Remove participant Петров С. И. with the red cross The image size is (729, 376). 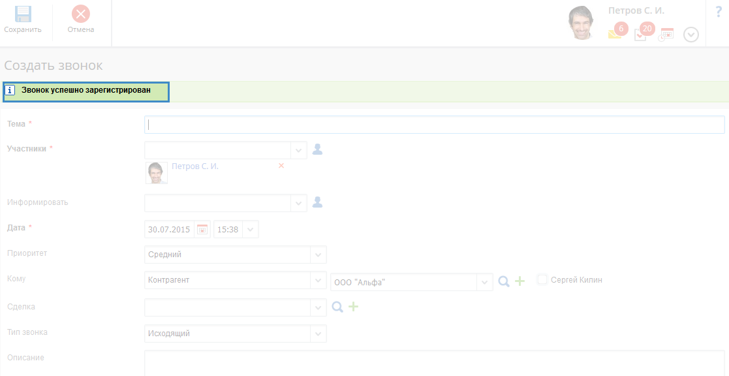[x=281, y=166]
